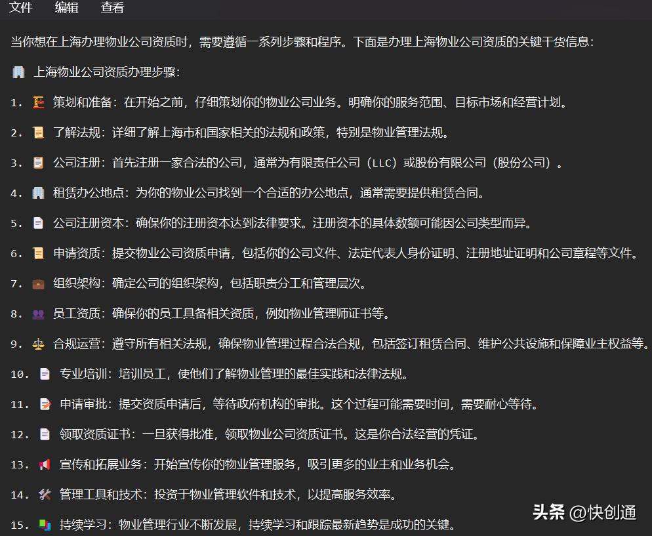The image size is (652, 536).
Task: Click the page icon next to 公司注册资本
Action: point(38,223)
